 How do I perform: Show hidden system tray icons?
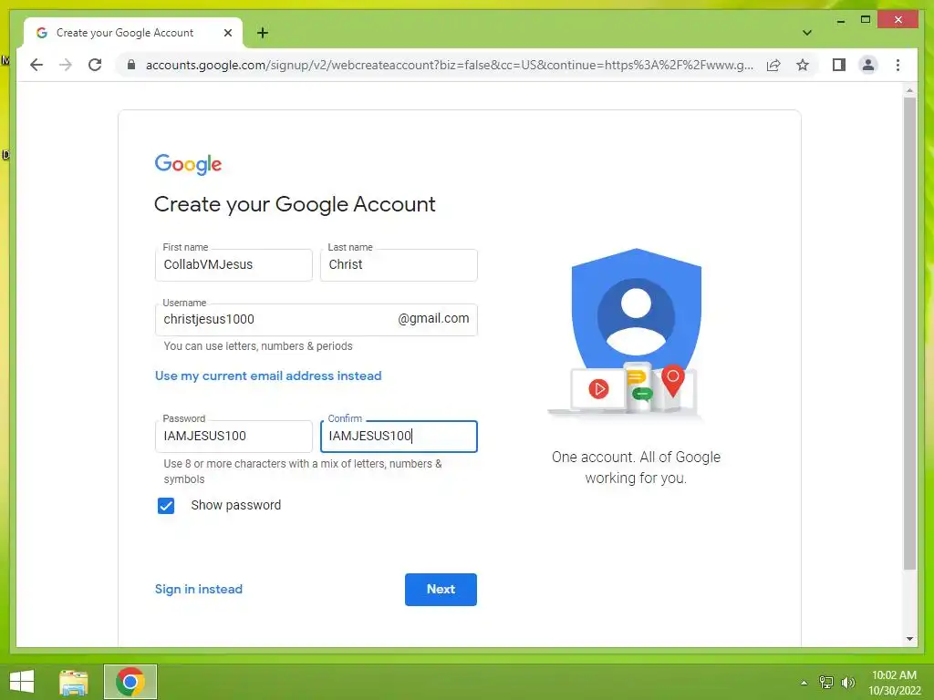point(804,683)
